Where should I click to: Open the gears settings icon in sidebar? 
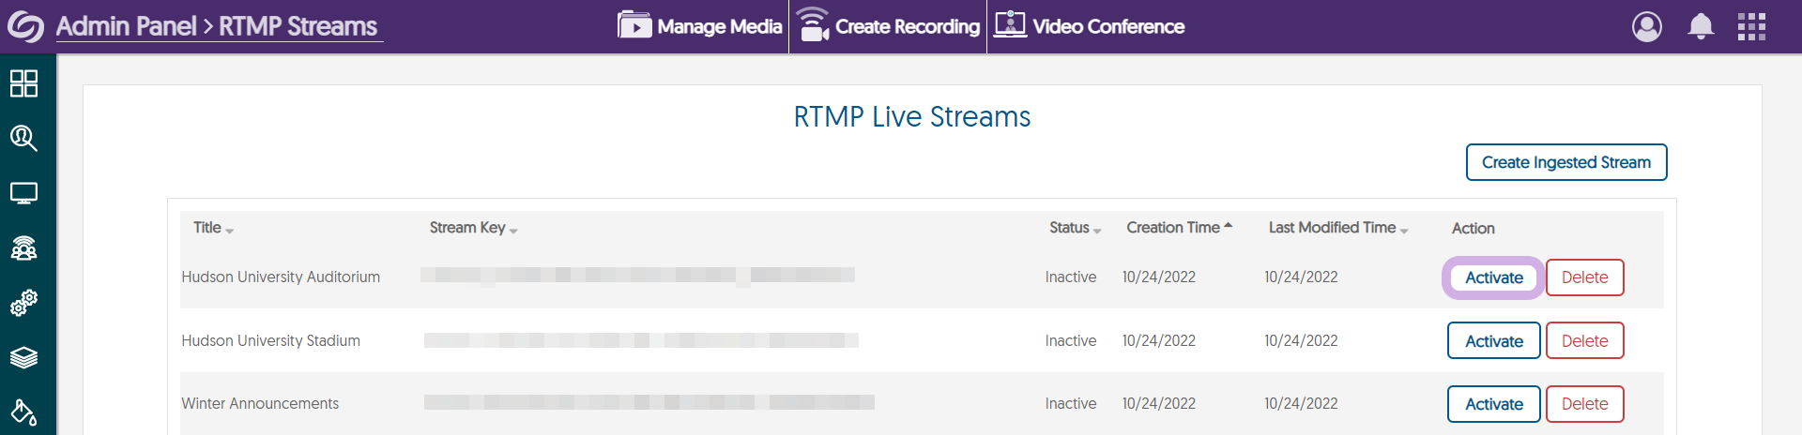[x=23, y=302]
